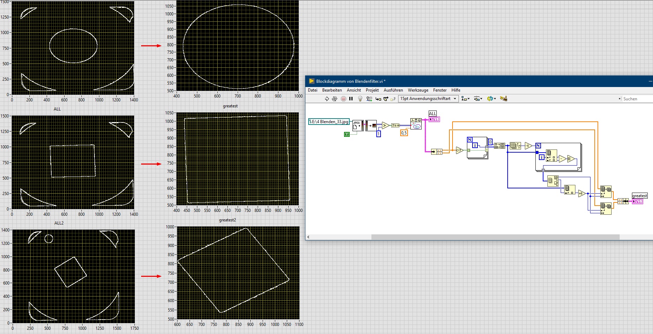Open the Datei menu
This screenshot has height=334, width=653.
(x=312, y=90)
